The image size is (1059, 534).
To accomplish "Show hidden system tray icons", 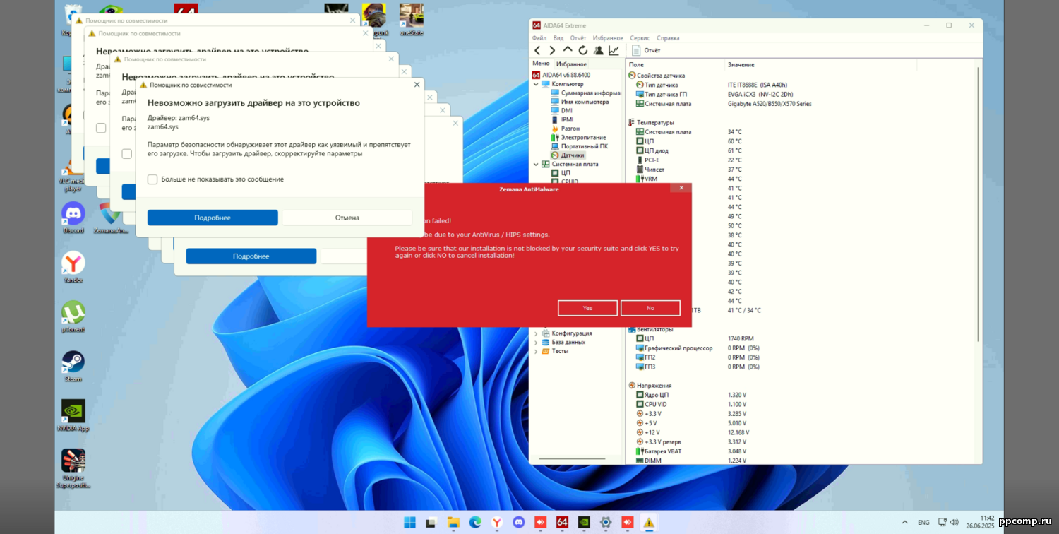I will tap(904, 522).
